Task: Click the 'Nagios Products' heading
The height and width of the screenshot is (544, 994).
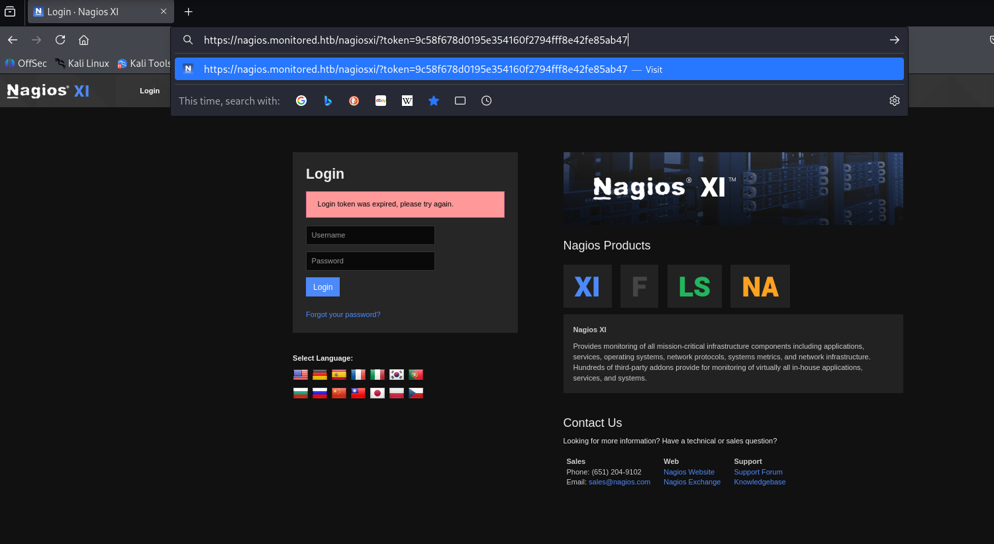Action: (x=607, y=246)
